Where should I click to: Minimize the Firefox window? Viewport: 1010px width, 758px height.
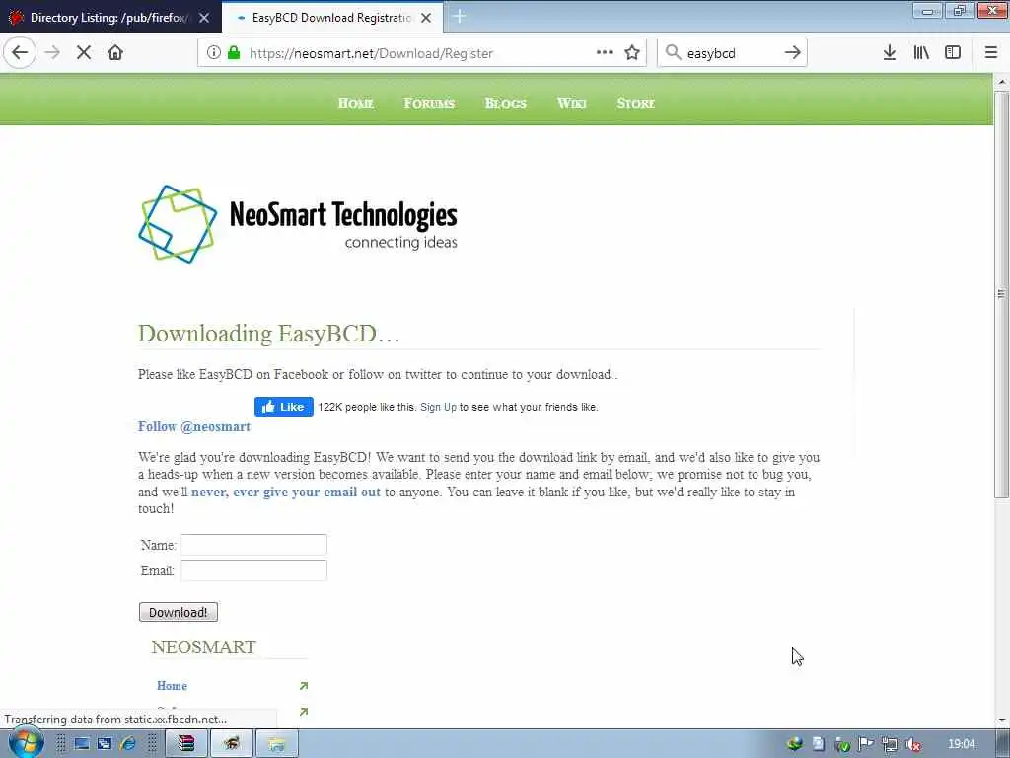coord(928,11)
